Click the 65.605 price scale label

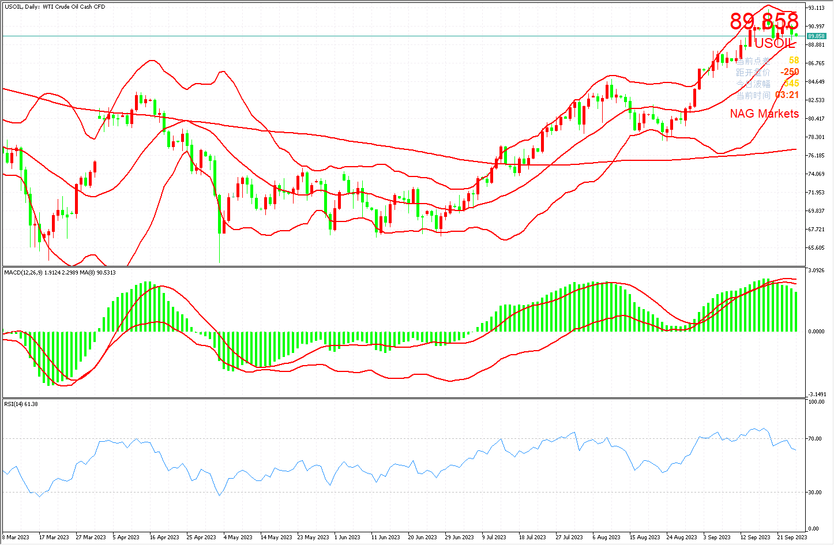point(816,248)
